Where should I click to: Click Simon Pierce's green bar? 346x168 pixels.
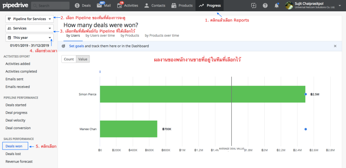202,94
